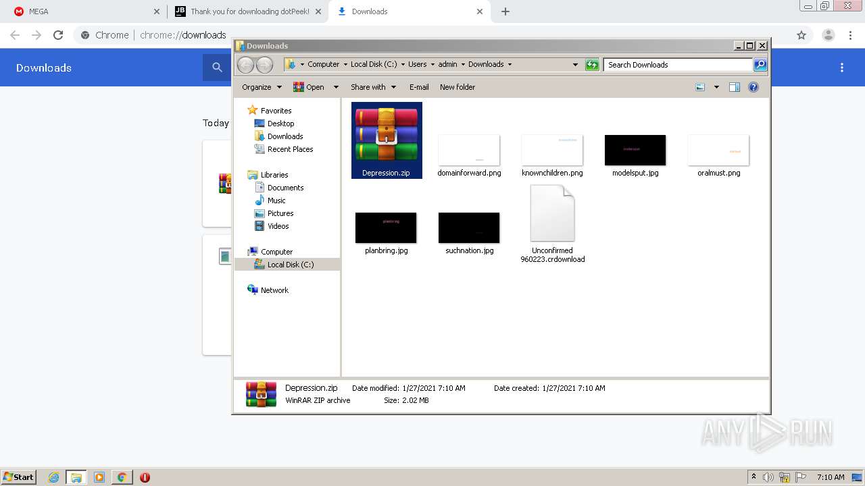Select Unconfirmed 960223.crdownload file
This screenshot has width=865, height=486.
[552, 224]
